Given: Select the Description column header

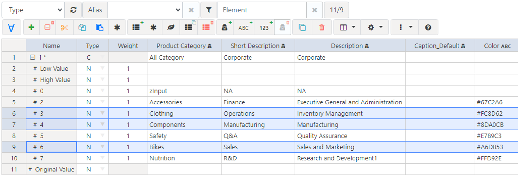Looking at the screenshot, I should (350, 46).
